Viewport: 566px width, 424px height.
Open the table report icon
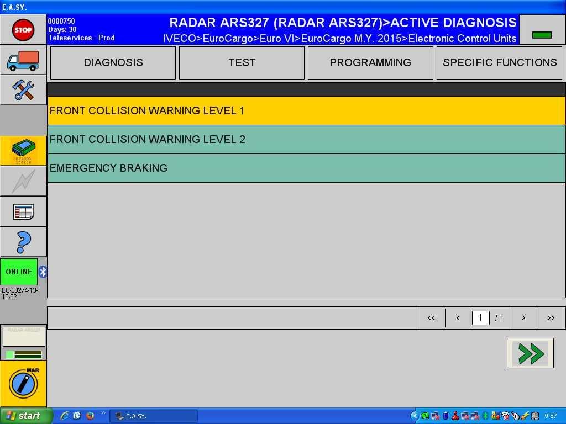click(x=23, y=211)
